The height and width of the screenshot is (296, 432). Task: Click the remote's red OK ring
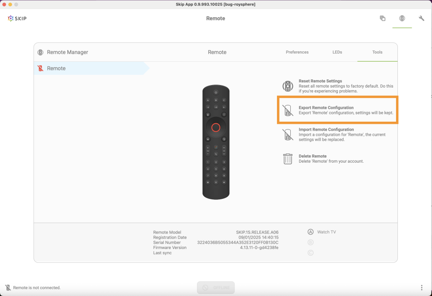216,127
